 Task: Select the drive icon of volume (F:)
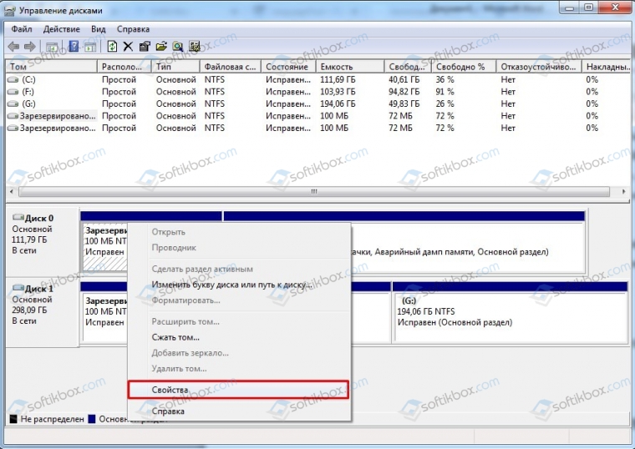point(13,92)
